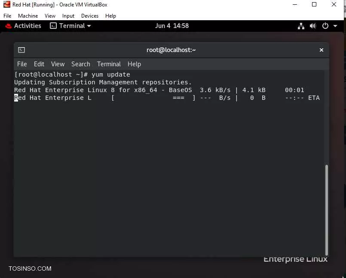Click the Red Hat logo beside Activities
This screenshot has width=346, height=278.
click(x=9, y=26)
